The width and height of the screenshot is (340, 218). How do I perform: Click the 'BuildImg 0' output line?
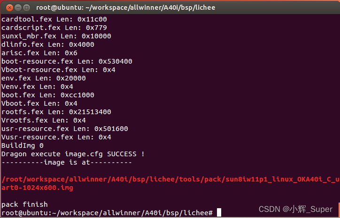pyautogui.click(x=23, y=145)
